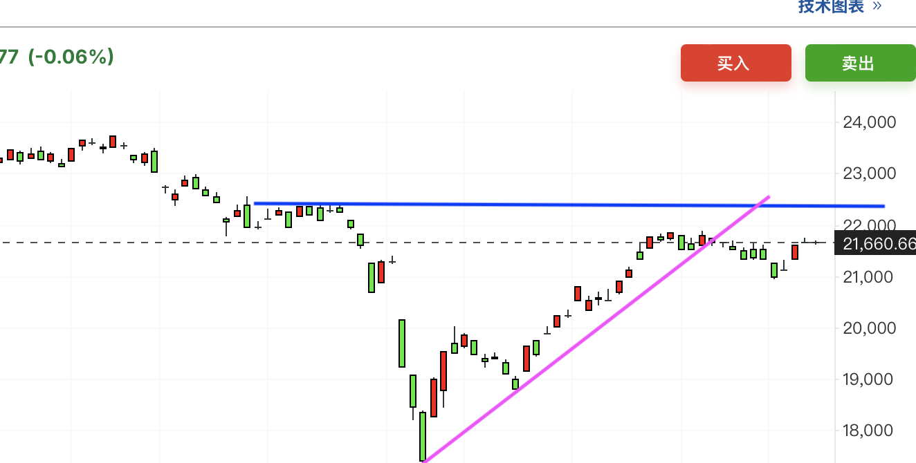916x463 pixels.
Task: Click the last red candle before current price
Action: point(795,252)
